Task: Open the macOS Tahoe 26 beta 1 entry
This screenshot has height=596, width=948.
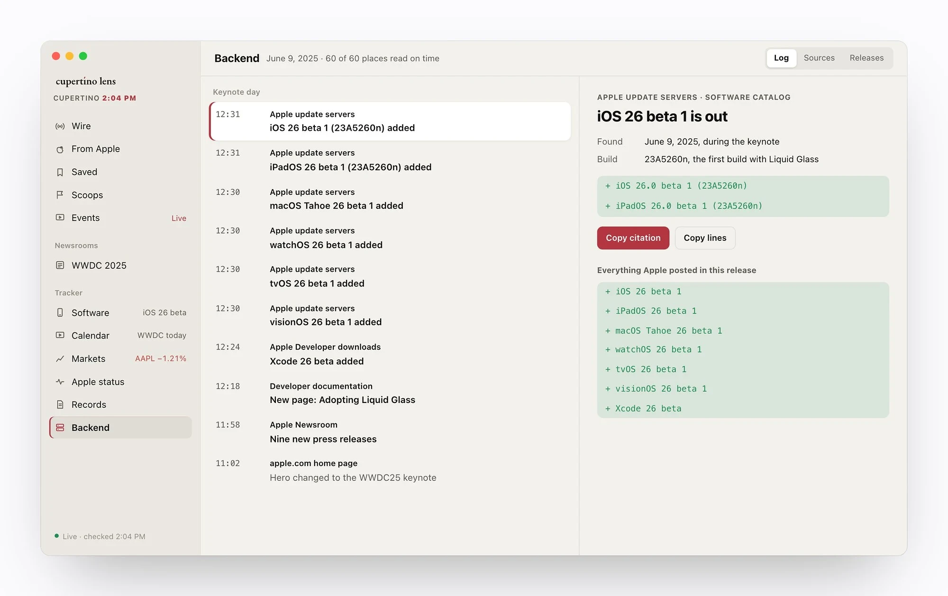Action: [x=390, y=199]
